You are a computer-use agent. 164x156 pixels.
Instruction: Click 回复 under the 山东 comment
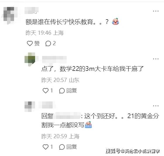(72, 91)
